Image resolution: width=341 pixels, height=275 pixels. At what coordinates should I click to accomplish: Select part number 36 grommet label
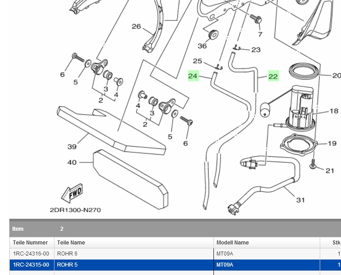(202, 46)
